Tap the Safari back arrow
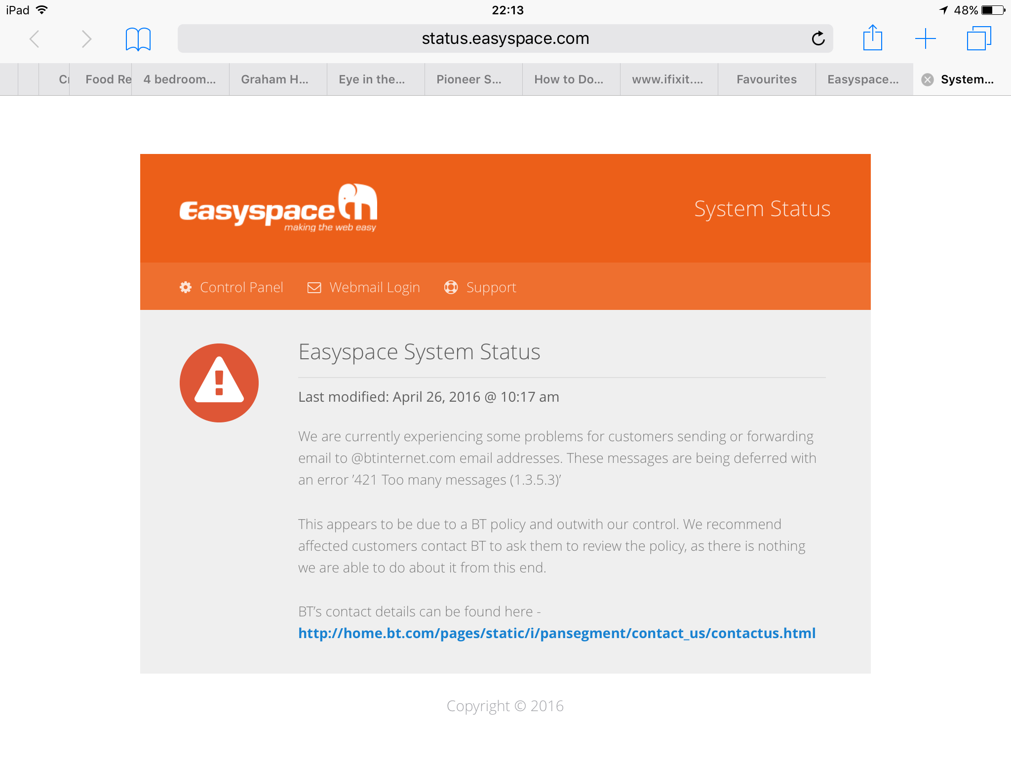This screenshot has width=1011, height=758. (x=34, y=39)
